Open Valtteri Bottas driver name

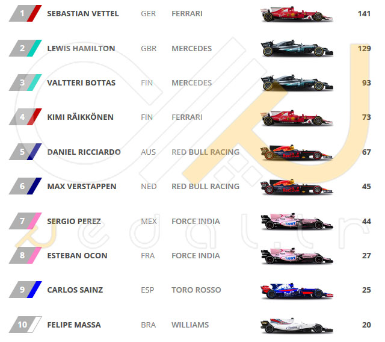pos(81,83)
